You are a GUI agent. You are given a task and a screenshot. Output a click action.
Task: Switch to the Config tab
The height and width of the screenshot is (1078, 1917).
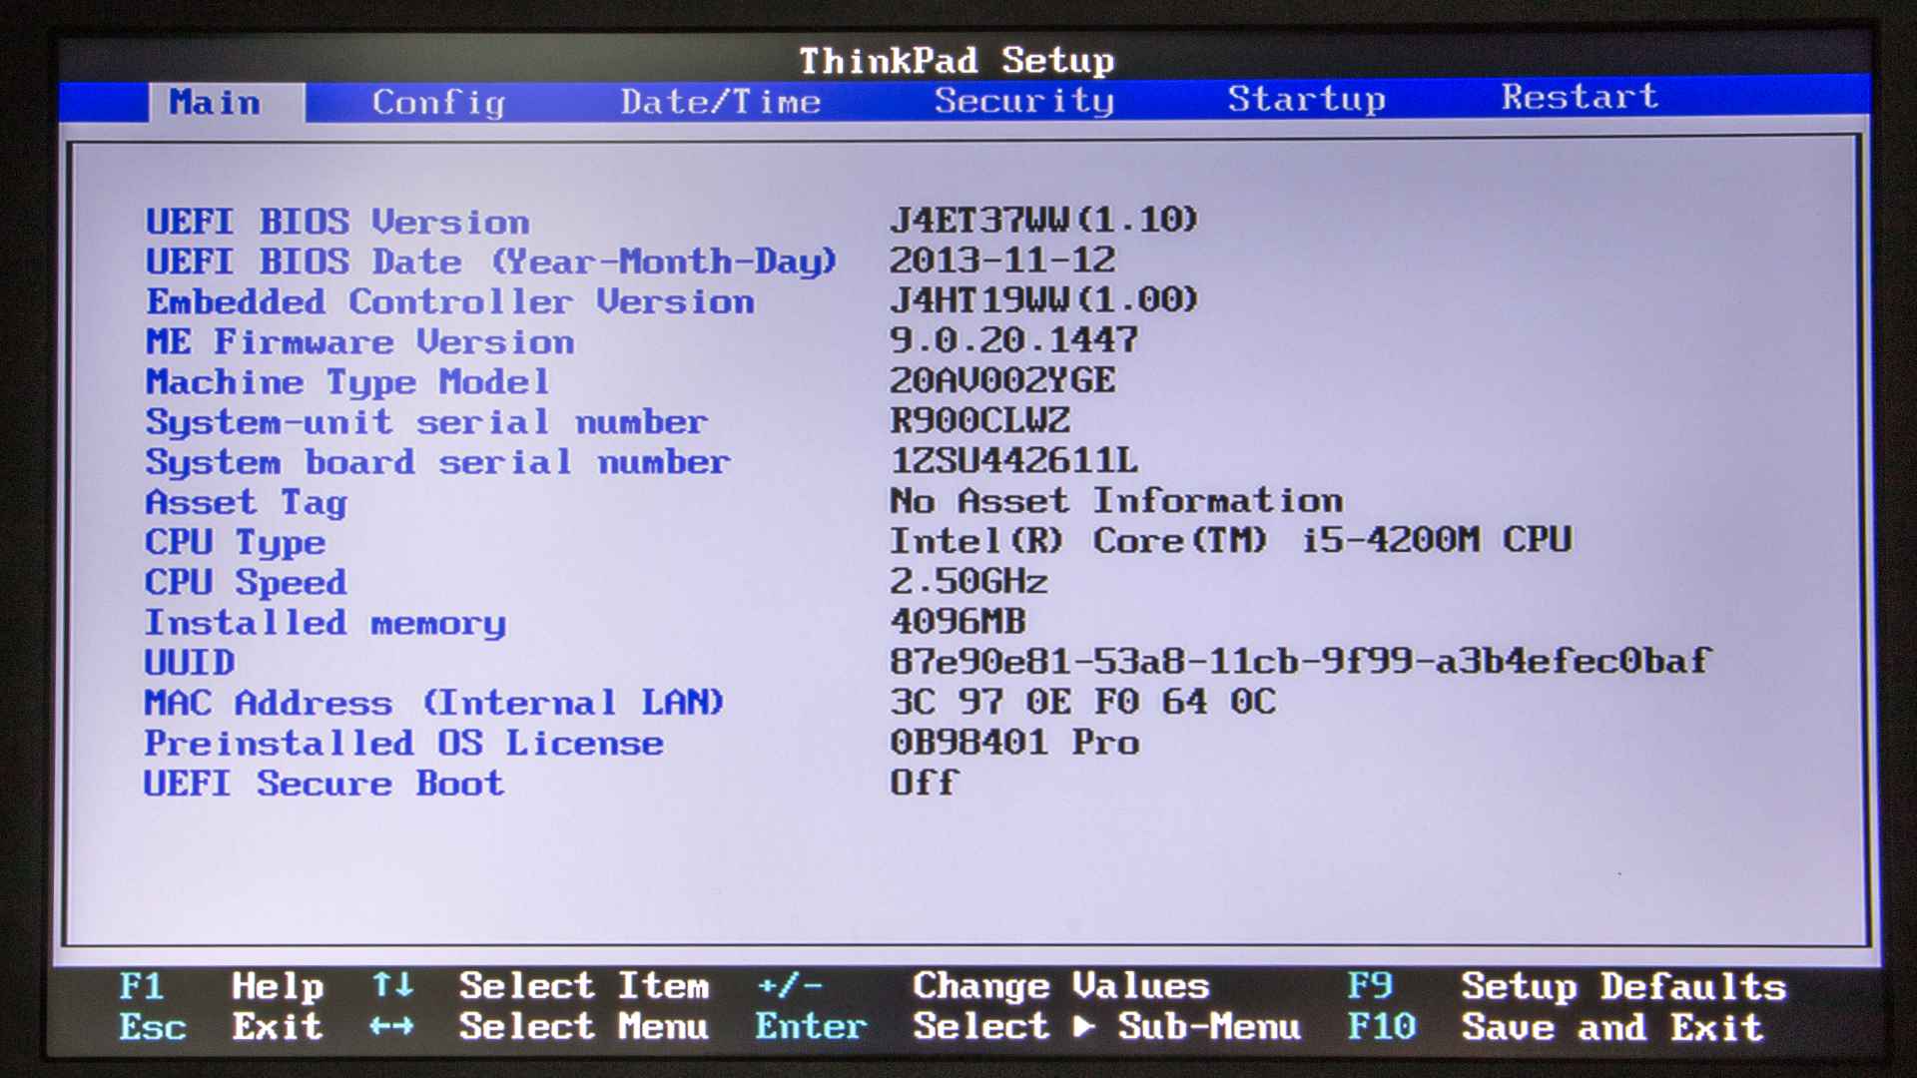tap(437, 100)
